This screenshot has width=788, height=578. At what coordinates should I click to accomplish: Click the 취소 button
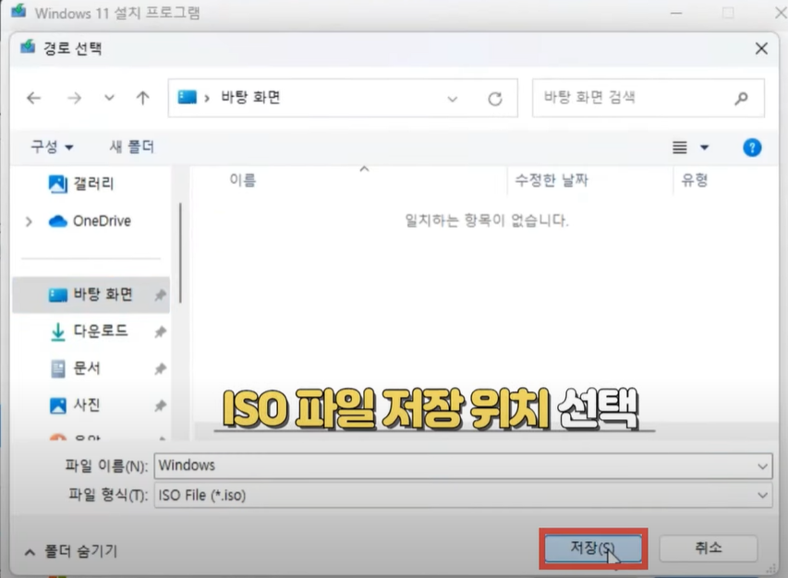tap(709, 548)
